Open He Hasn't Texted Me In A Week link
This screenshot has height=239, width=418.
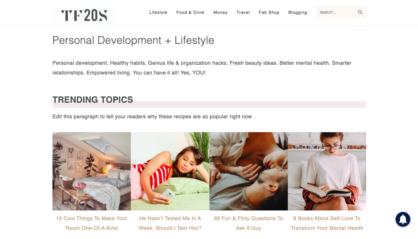170,223
